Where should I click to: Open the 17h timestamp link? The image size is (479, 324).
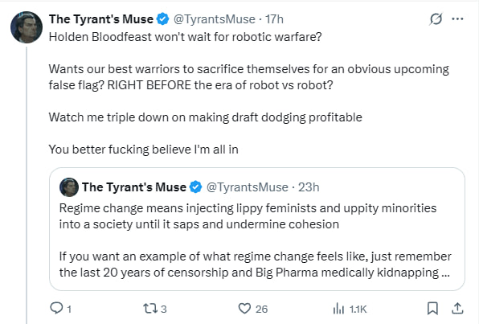point(274,19)
